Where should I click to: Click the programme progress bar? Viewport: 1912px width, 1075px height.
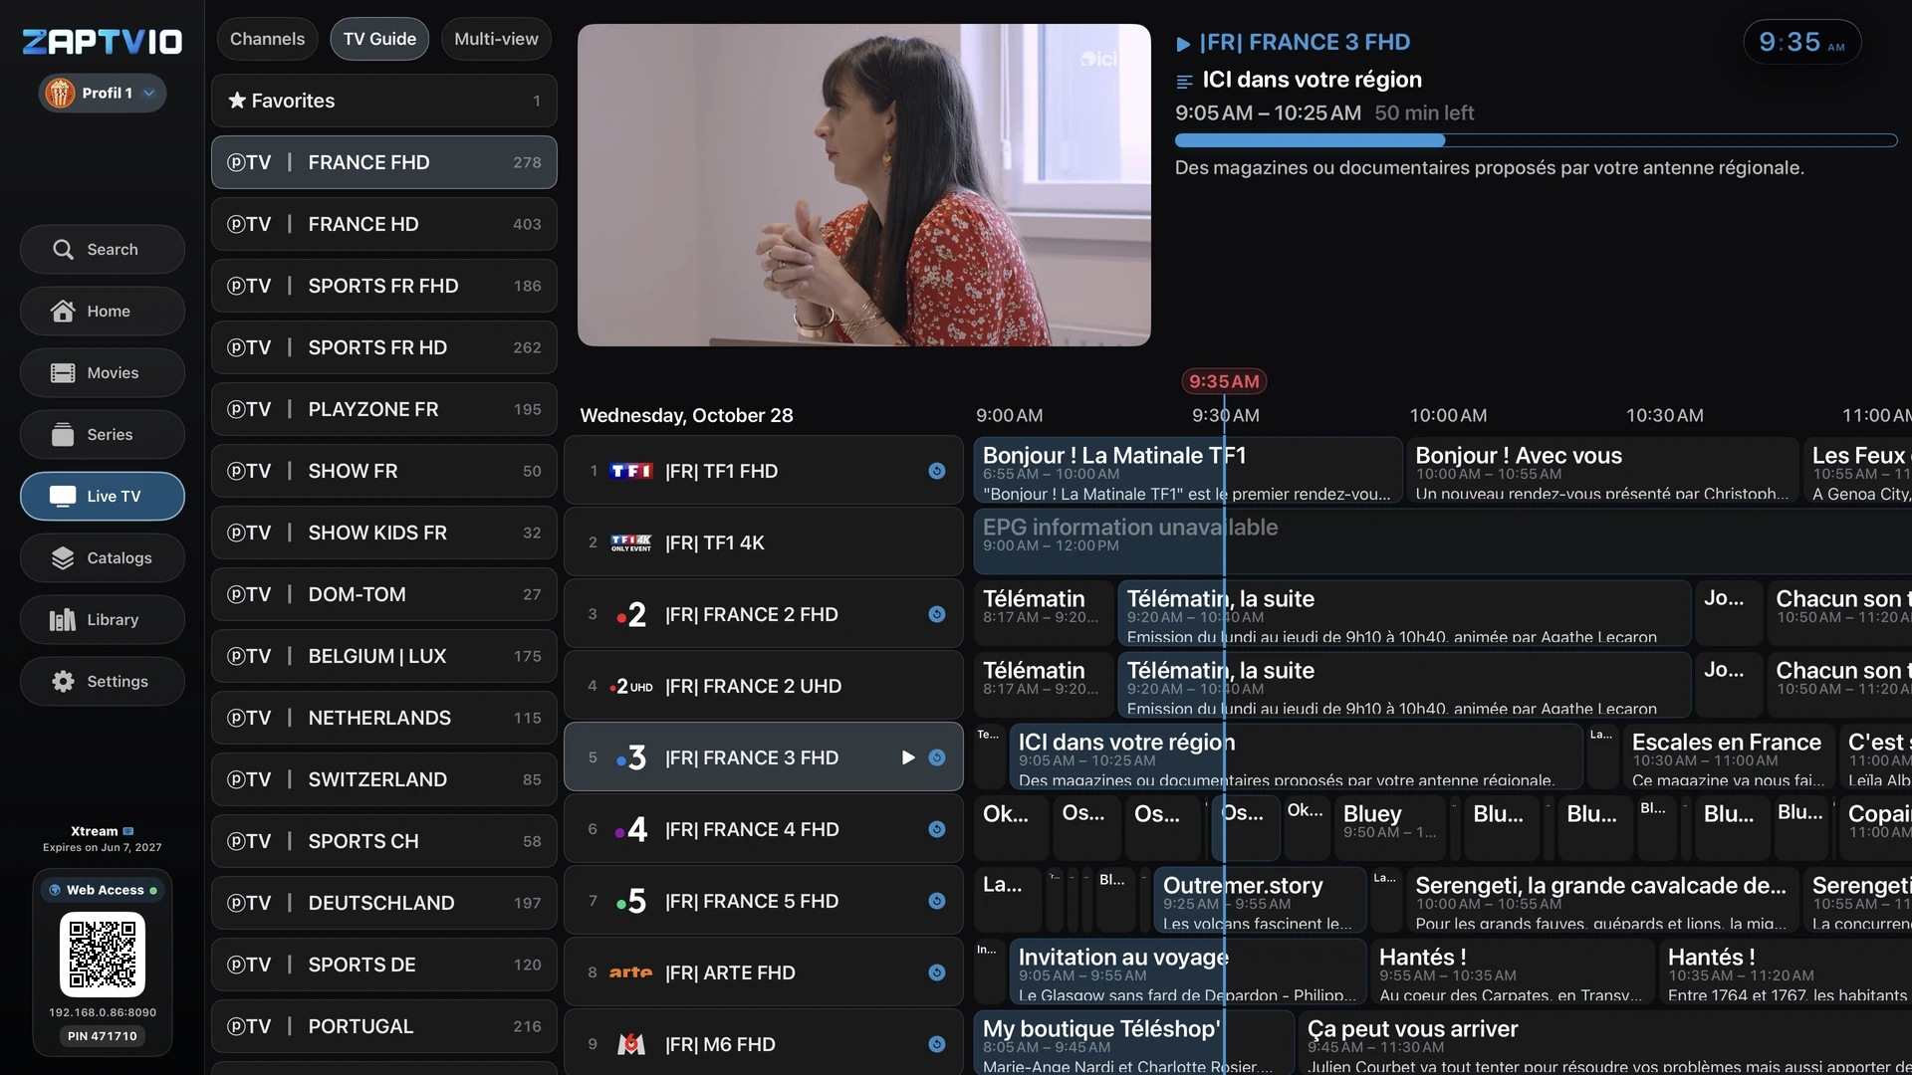click(x=1536, y=140)
